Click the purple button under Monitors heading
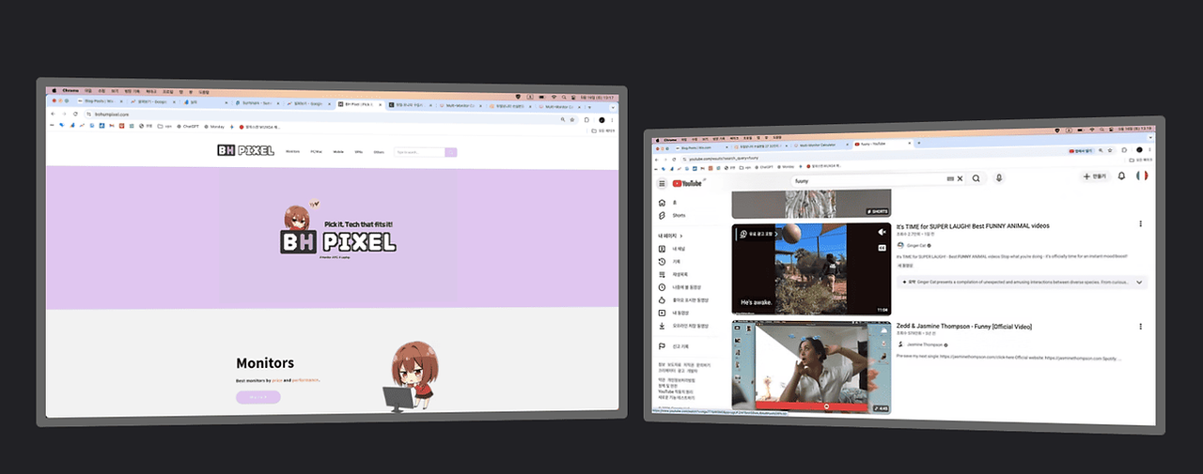 258,397
